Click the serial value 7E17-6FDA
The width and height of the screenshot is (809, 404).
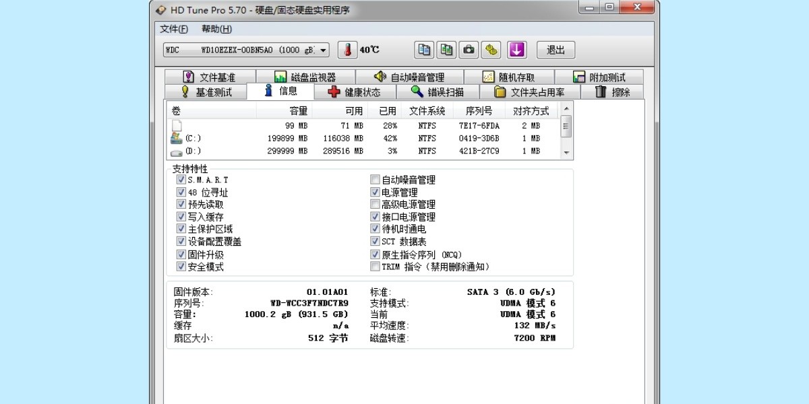click(479, 126)
